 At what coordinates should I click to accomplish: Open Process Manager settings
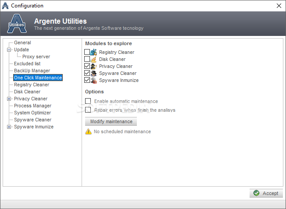(32, 106)
